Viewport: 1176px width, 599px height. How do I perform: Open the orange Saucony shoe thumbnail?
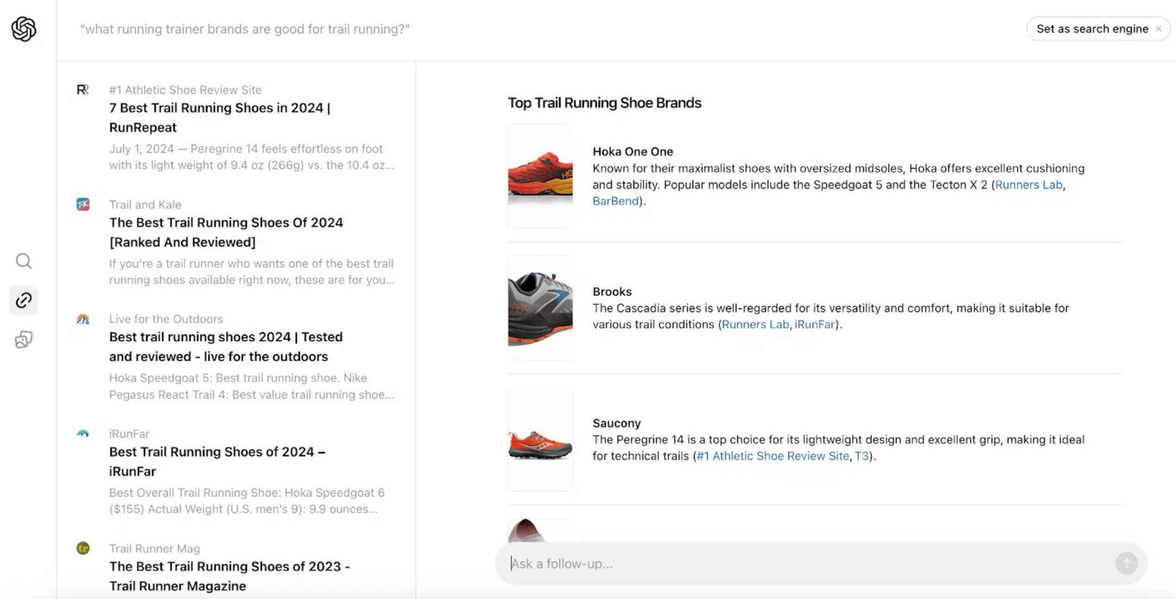click(x=540, y=439)
